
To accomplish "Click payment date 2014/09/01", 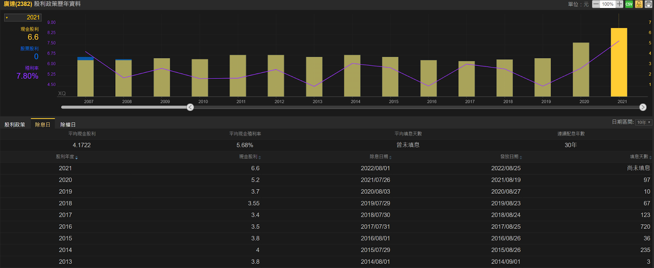I will 506,262.
